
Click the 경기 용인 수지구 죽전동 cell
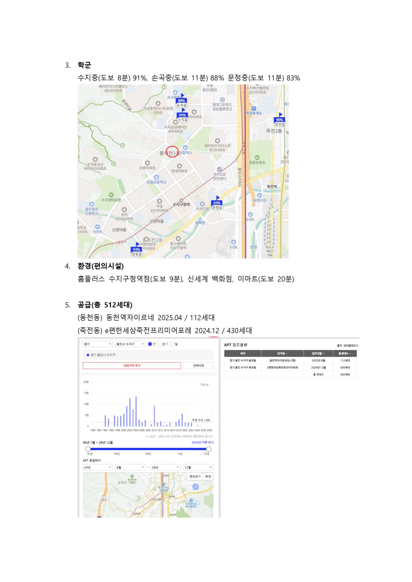[x=243, y=368]
